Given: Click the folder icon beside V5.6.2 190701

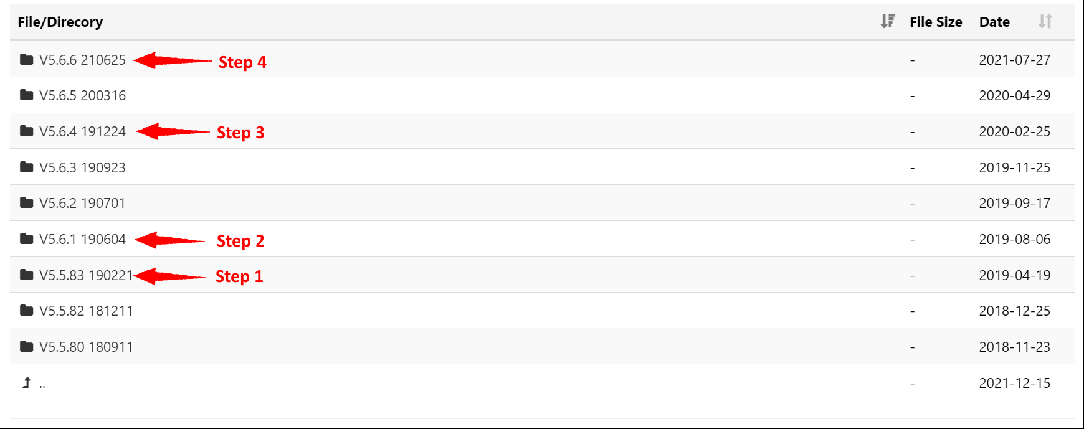Looking at the screenshot, I should [x=26, y=203].
